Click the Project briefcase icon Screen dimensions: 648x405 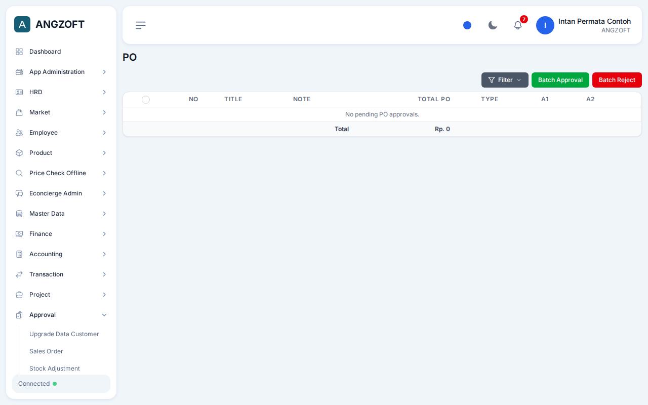[x=19, y=295]
